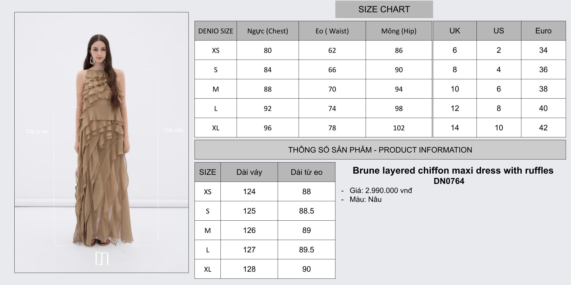The width and height of the screenshot is (571, 285).
Task: Click the DENIO SIZE header cell
Action: click(216, 31)
